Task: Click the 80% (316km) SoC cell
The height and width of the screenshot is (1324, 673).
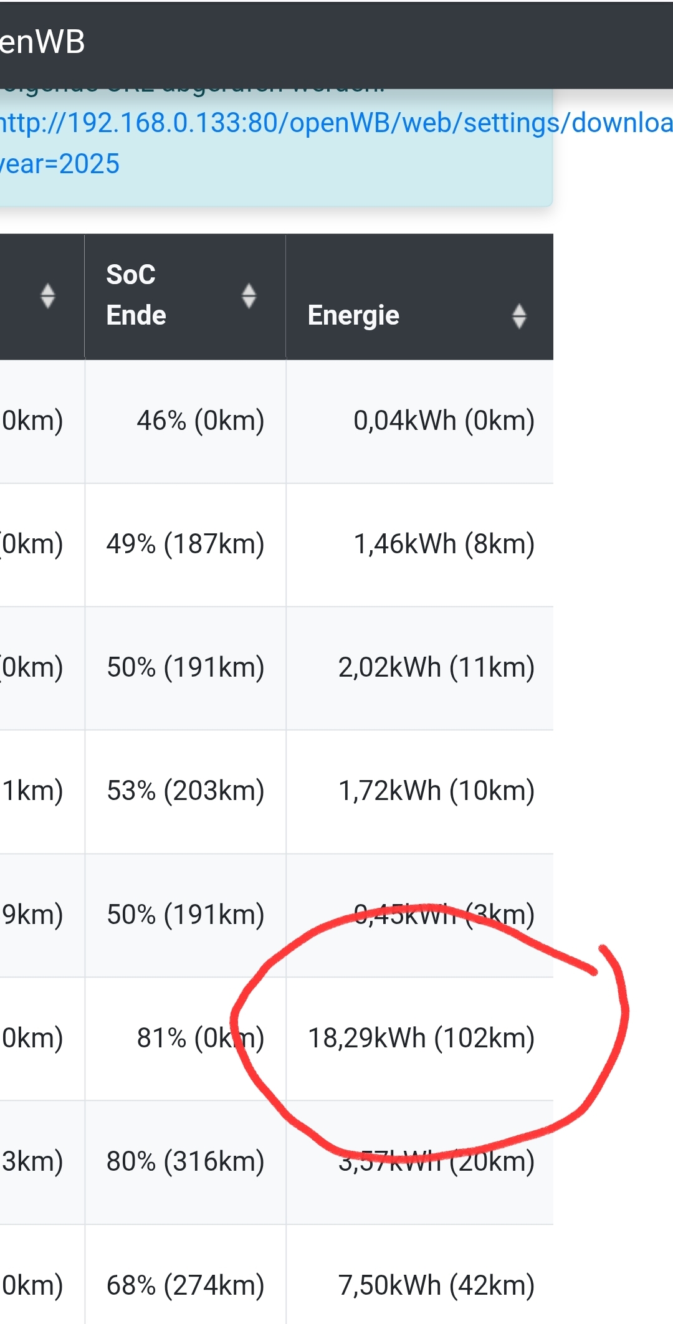Action: 185,1161
